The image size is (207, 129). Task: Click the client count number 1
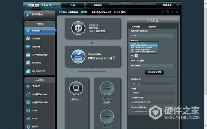[x=80, y=99]
